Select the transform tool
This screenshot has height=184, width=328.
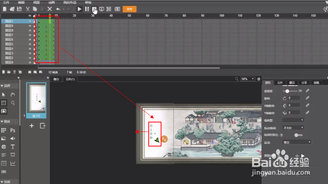click(4, 103)
